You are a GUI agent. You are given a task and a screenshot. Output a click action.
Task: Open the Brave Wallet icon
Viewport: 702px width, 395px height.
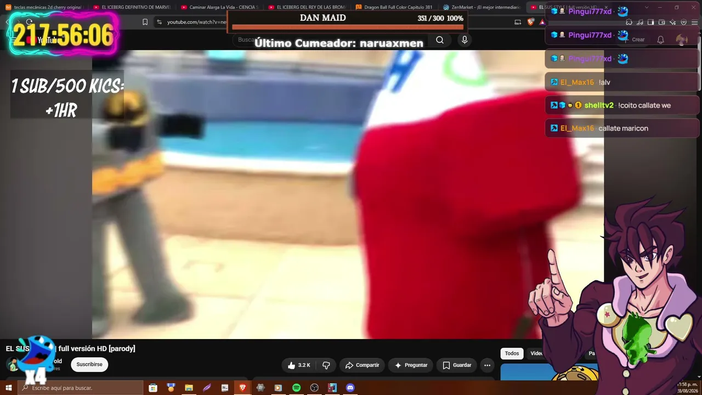662,22
